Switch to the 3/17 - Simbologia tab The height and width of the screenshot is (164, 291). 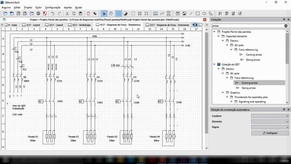click(x=80, y=25)
